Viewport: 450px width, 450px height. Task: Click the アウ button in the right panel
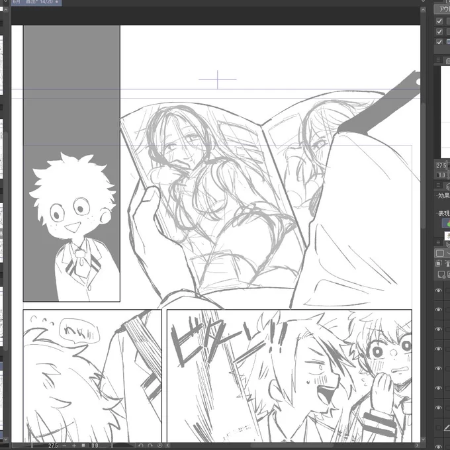(x=442, y=9)
